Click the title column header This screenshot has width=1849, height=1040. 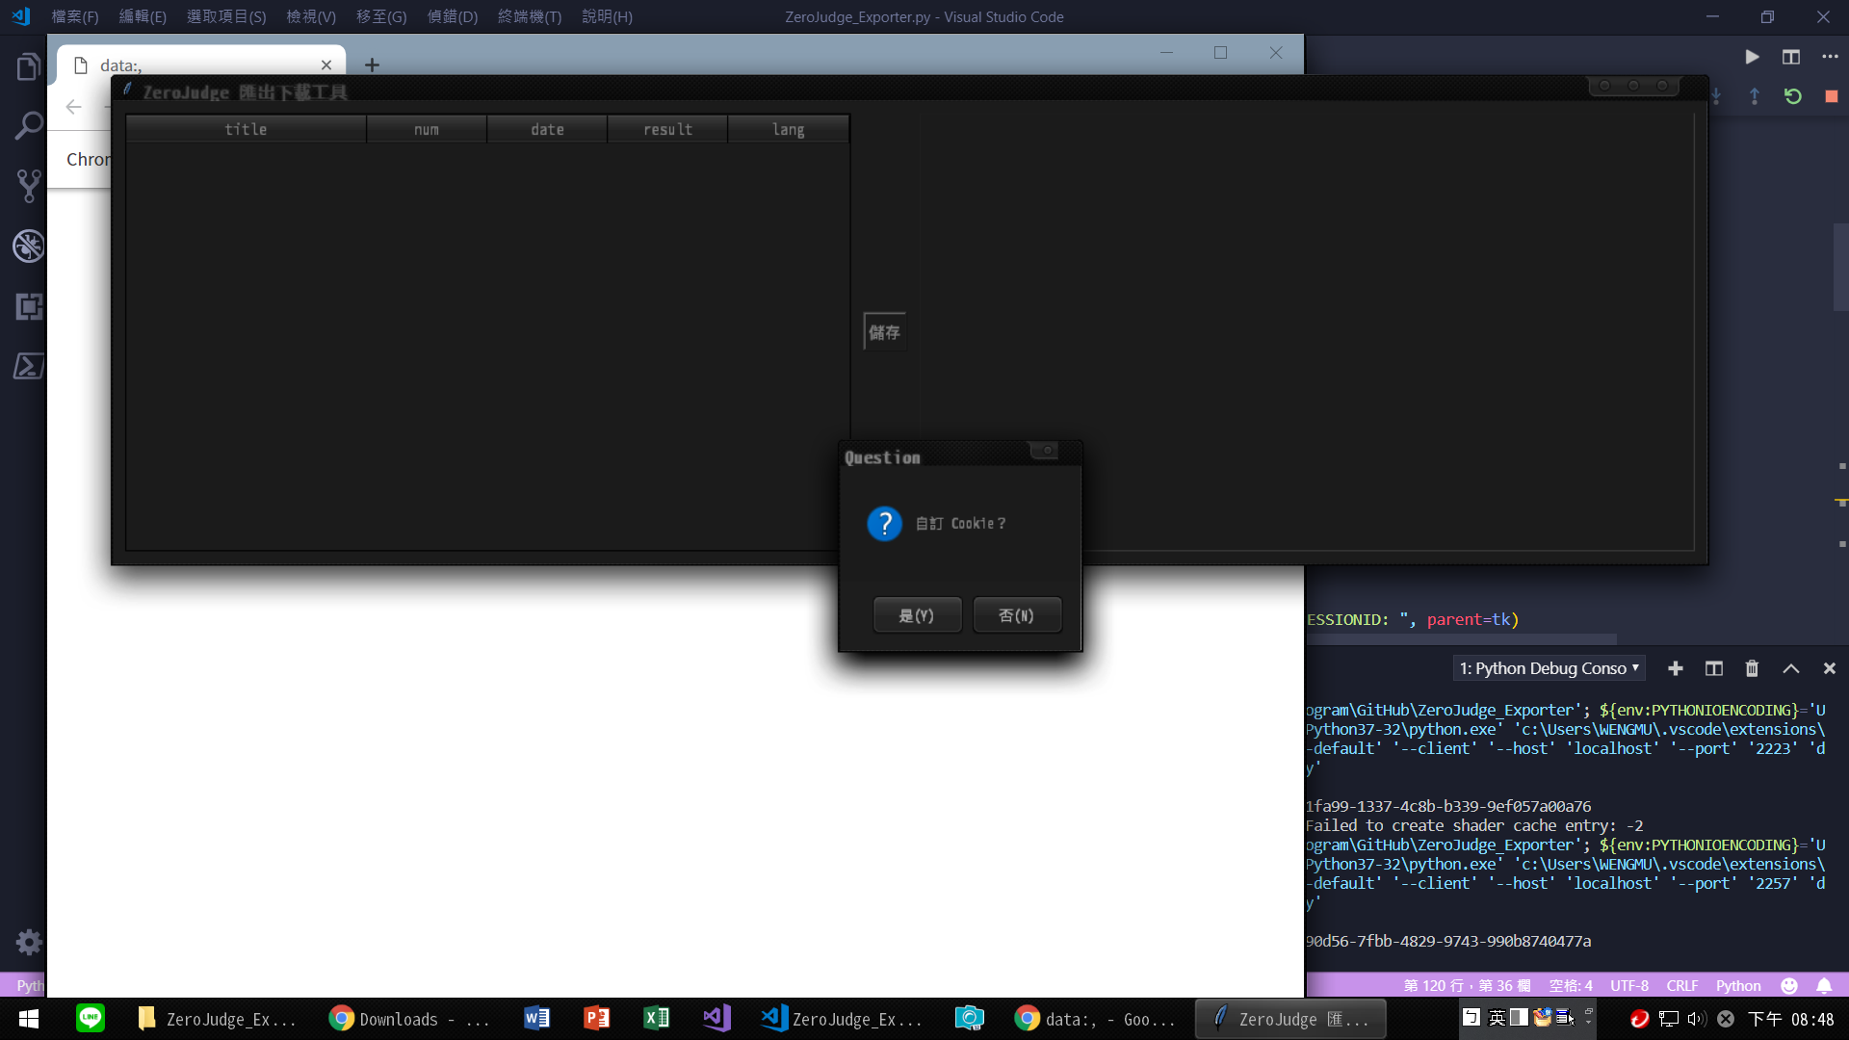(x=246, y=129)
